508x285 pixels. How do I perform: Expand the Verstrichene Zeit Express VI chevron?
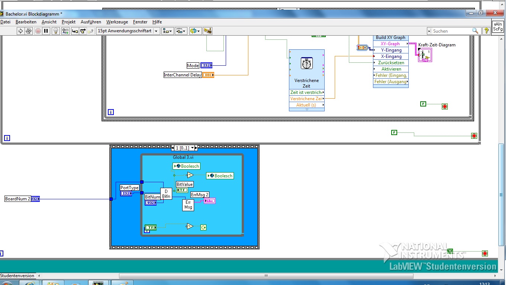307,109
